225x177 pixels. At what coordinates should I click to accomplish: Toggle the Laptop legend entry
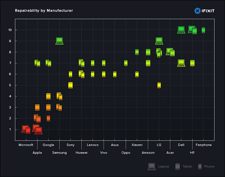click(158, 167)
